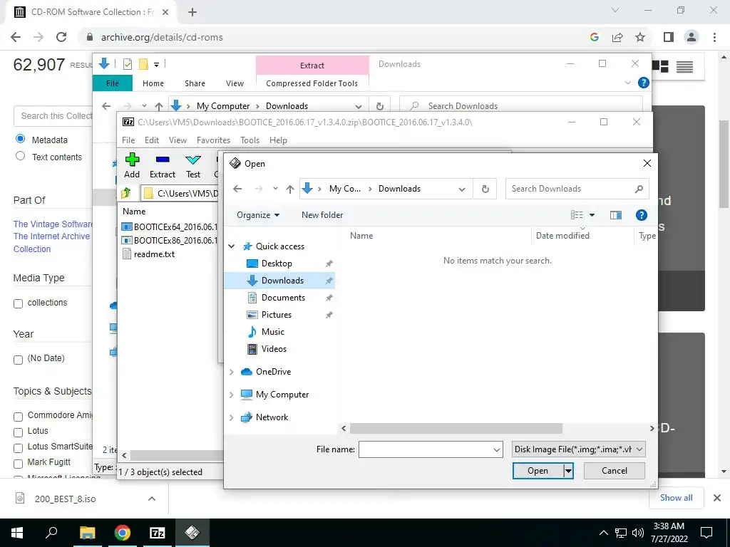Open taskbar search
This screenshot has height=547, width=730.
click(51, 533)
